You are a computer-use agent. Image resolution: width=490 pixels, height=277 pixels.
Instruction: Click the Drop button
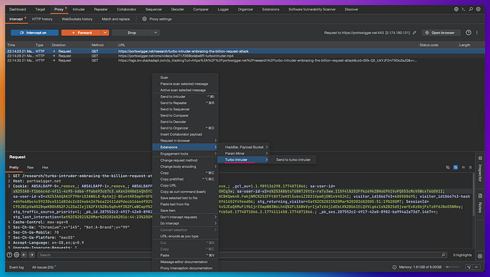point(132,32)
